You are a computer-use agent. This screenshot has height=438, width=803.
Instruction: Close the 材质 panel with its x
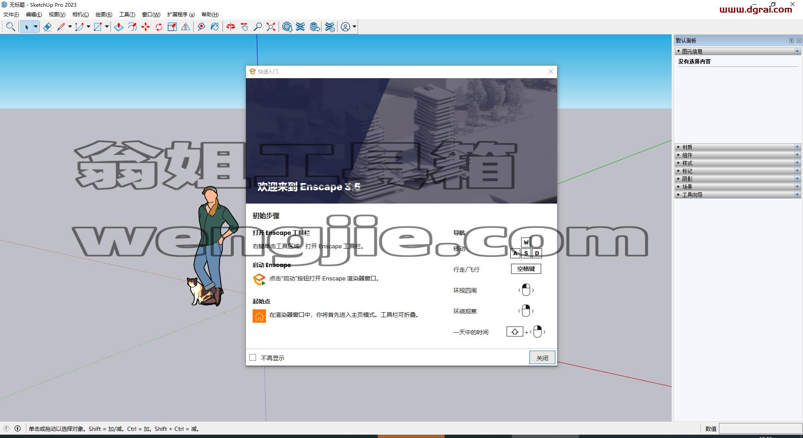[x=797, y=147]
